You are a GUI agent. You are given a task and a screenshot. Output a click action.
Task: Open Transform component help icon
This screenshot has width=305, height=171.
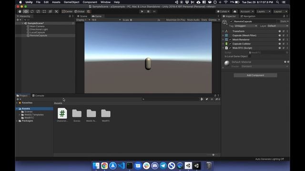(x=280, y=31)
